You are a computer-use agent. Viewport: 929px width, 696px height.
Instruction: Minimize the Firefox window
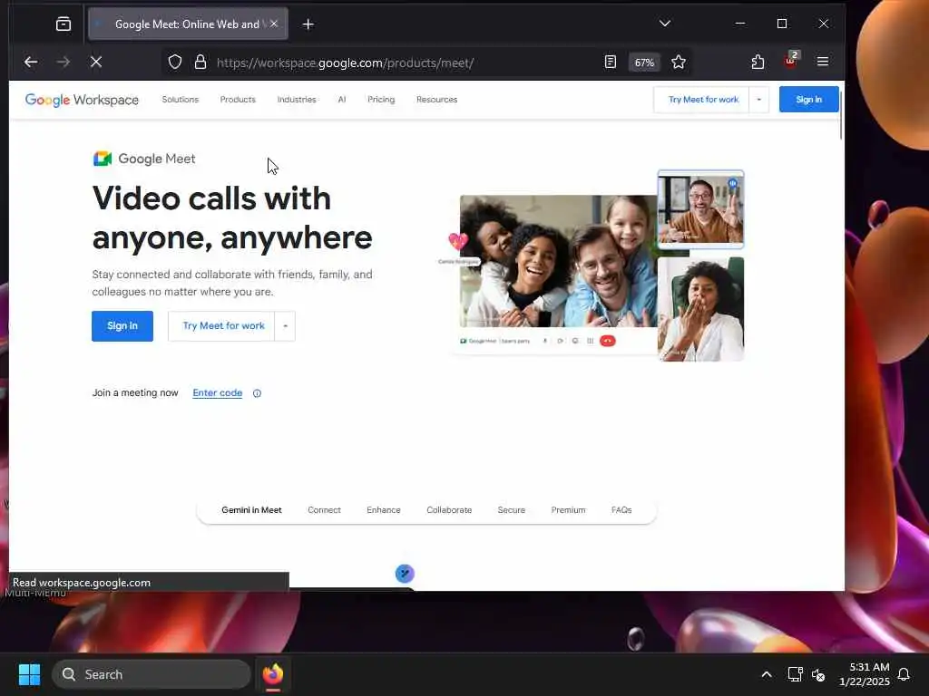pos(740,24)
